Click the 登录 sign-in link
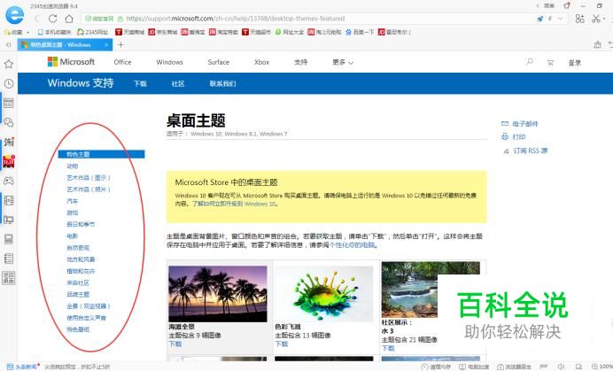613x371 pixels. (574, 63)
